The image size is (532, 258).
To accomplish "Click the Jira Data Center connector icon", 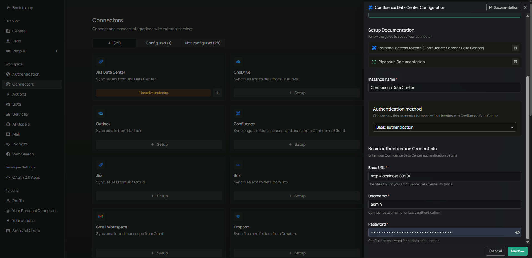I will (100, 62).
